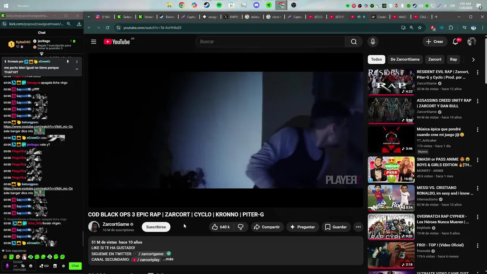Click the video player area
Viewport: 487px width, 274px height.
(226, 130)
